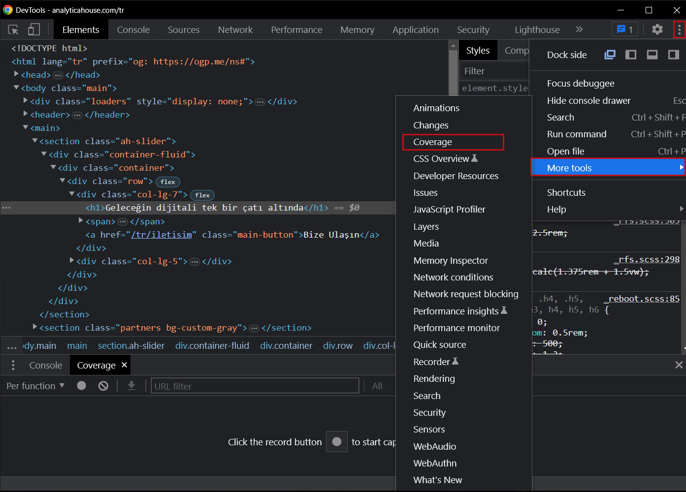Start coverage recording in drawer toolbar

pyautogui.click(x=82, y=386)
